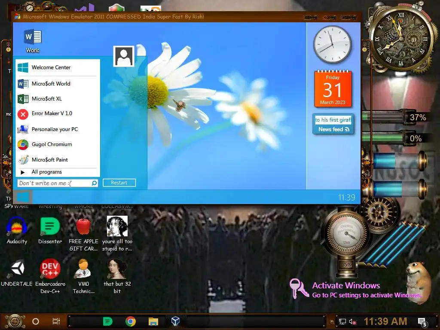Open Error Maker V 1.0
Image resolution: width=440 pixels, height=330 pixels.
pos(58,113)
